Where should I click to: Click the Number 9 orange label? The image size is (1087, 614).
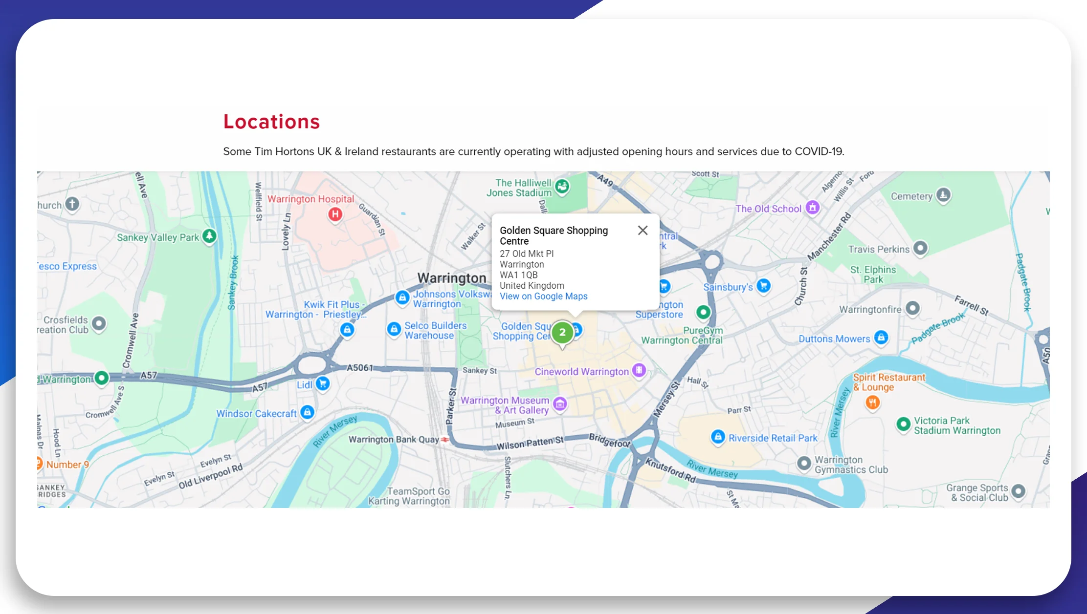(x=68, y=465)
